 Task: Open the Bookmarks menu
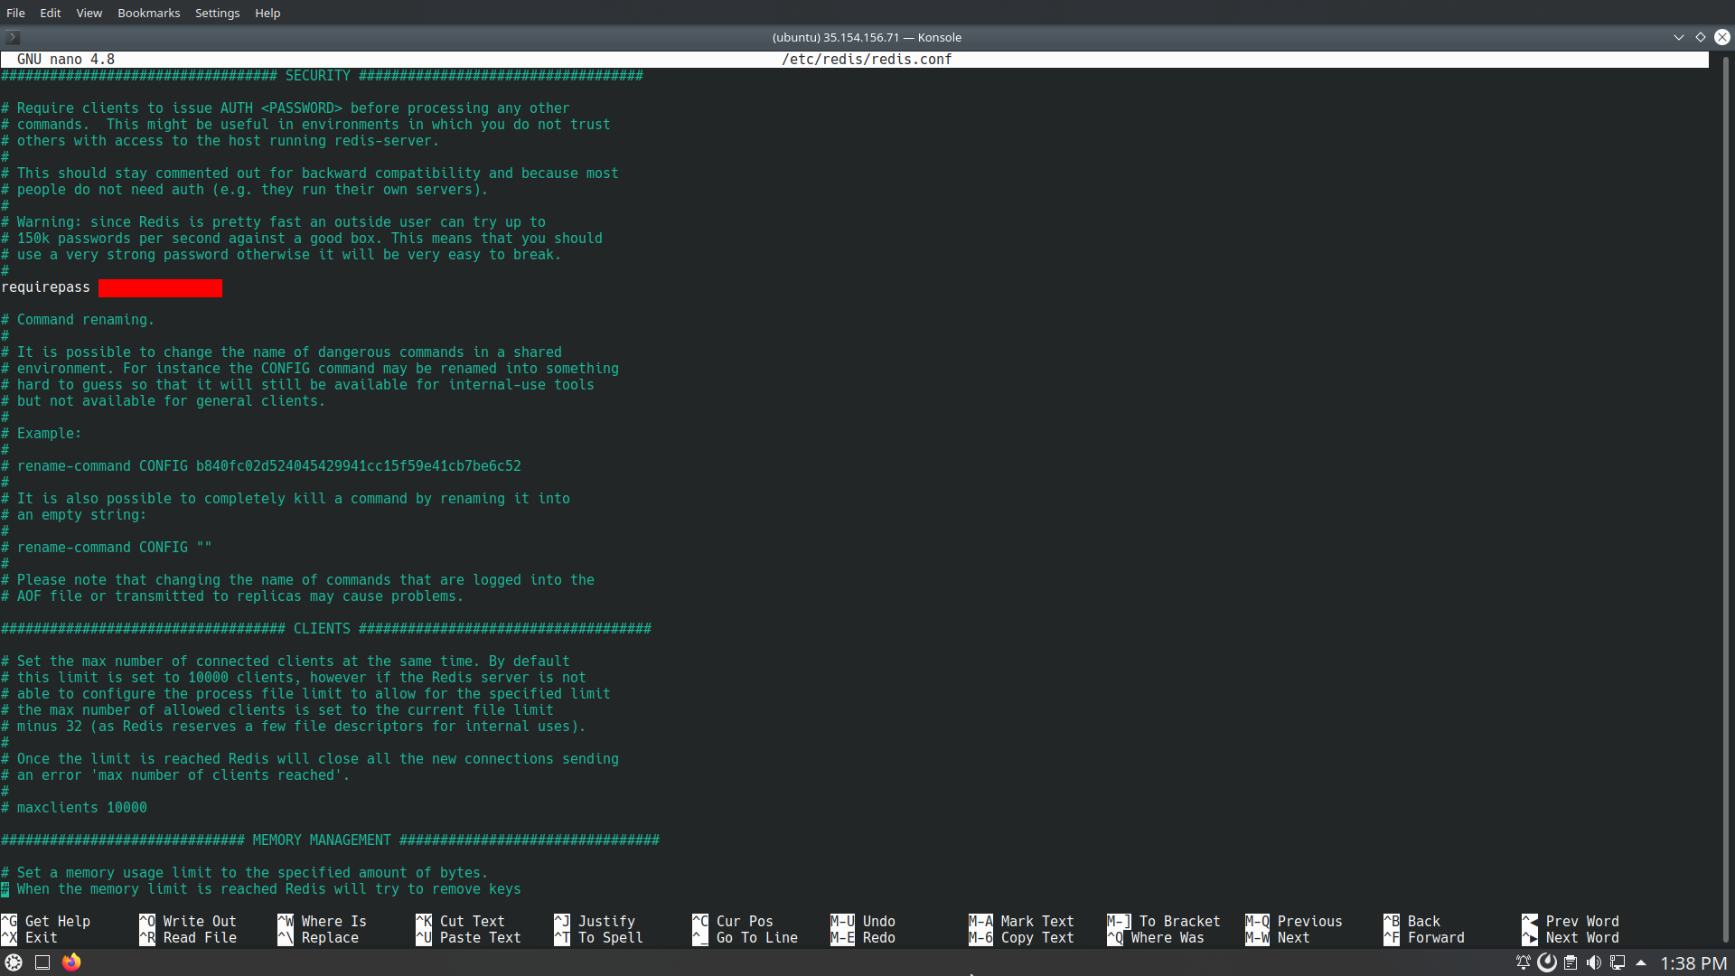tap(148, 13)
